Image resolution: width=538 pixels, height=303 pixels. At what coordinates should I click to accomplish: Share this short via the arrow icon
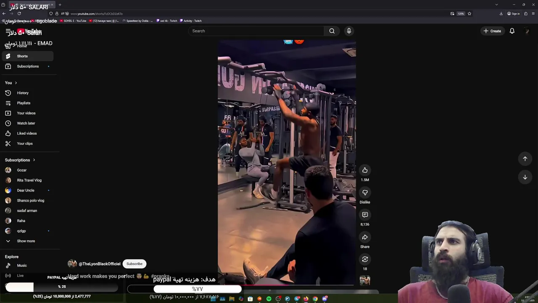[365, 237]
